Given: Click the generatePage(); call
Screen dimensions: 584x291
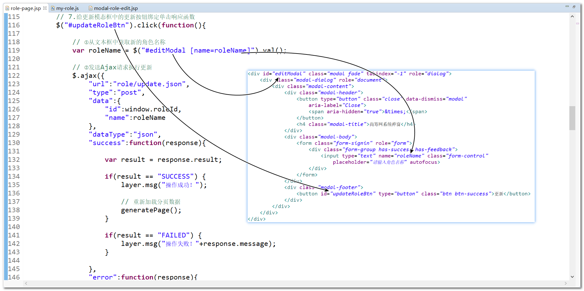Looking at the screenshot, I should point(151,210).
